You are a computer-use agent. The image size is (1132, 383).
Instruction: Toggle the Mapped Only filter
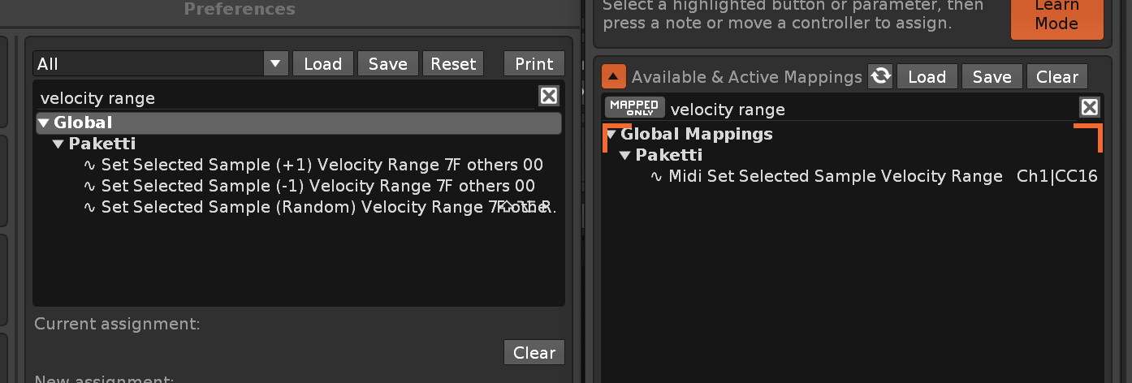(634, 107)
